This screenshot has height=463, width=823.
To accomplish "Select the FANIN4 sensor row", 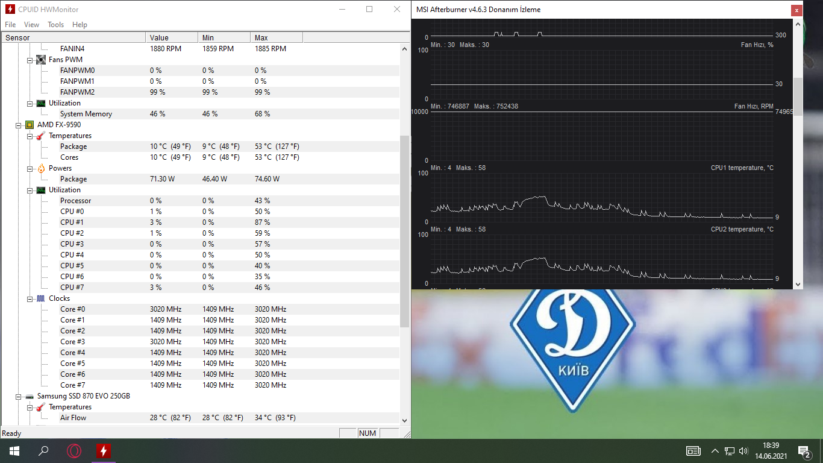I will click(200, 49).
